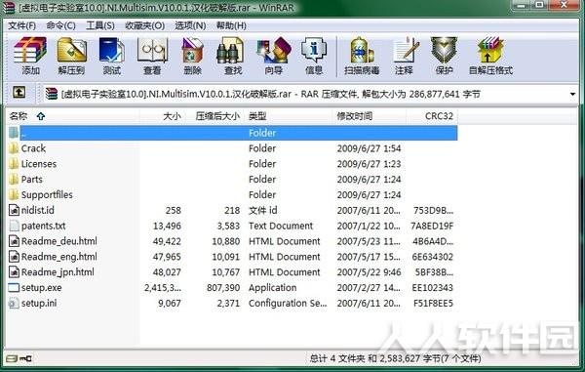585x372 pixels.
Task: Go up one level with arrow button
Action: (19, 92)
